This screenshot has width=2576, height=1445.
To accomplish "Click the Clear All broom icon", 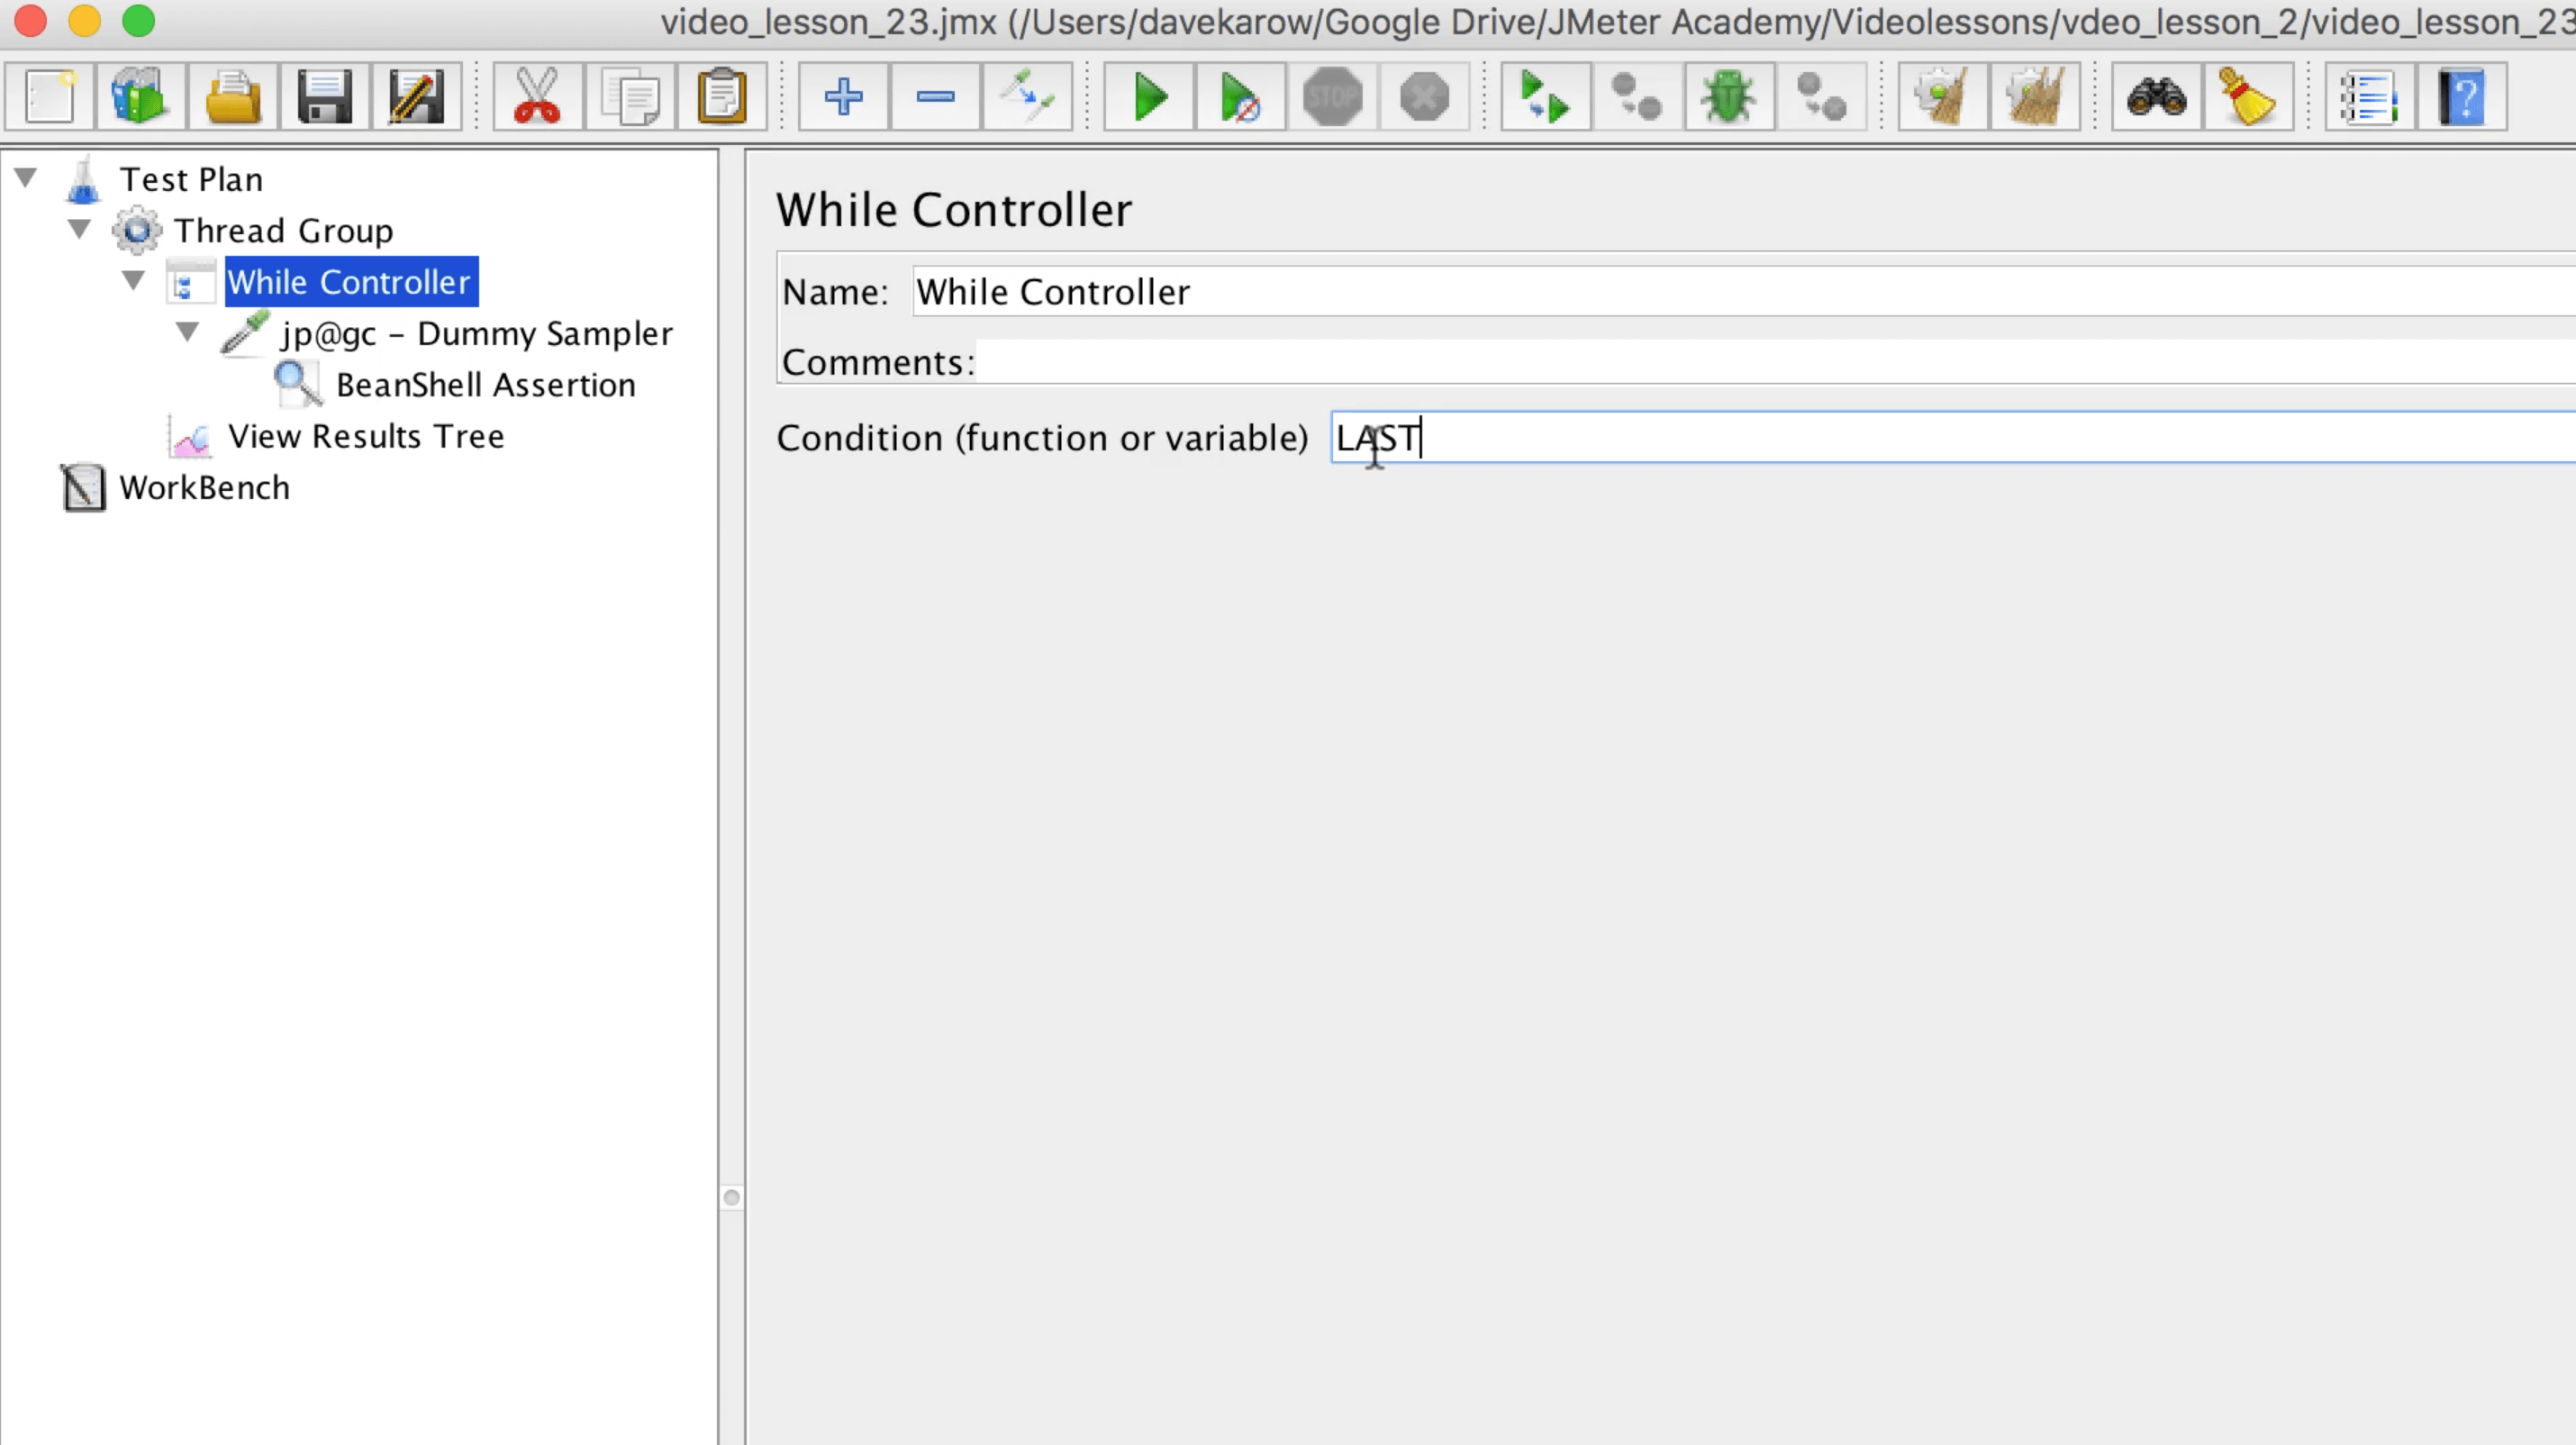I will point(2034,97).
